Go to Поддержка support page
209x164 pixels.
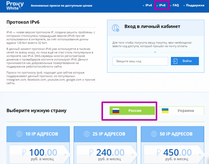(195, 5)
